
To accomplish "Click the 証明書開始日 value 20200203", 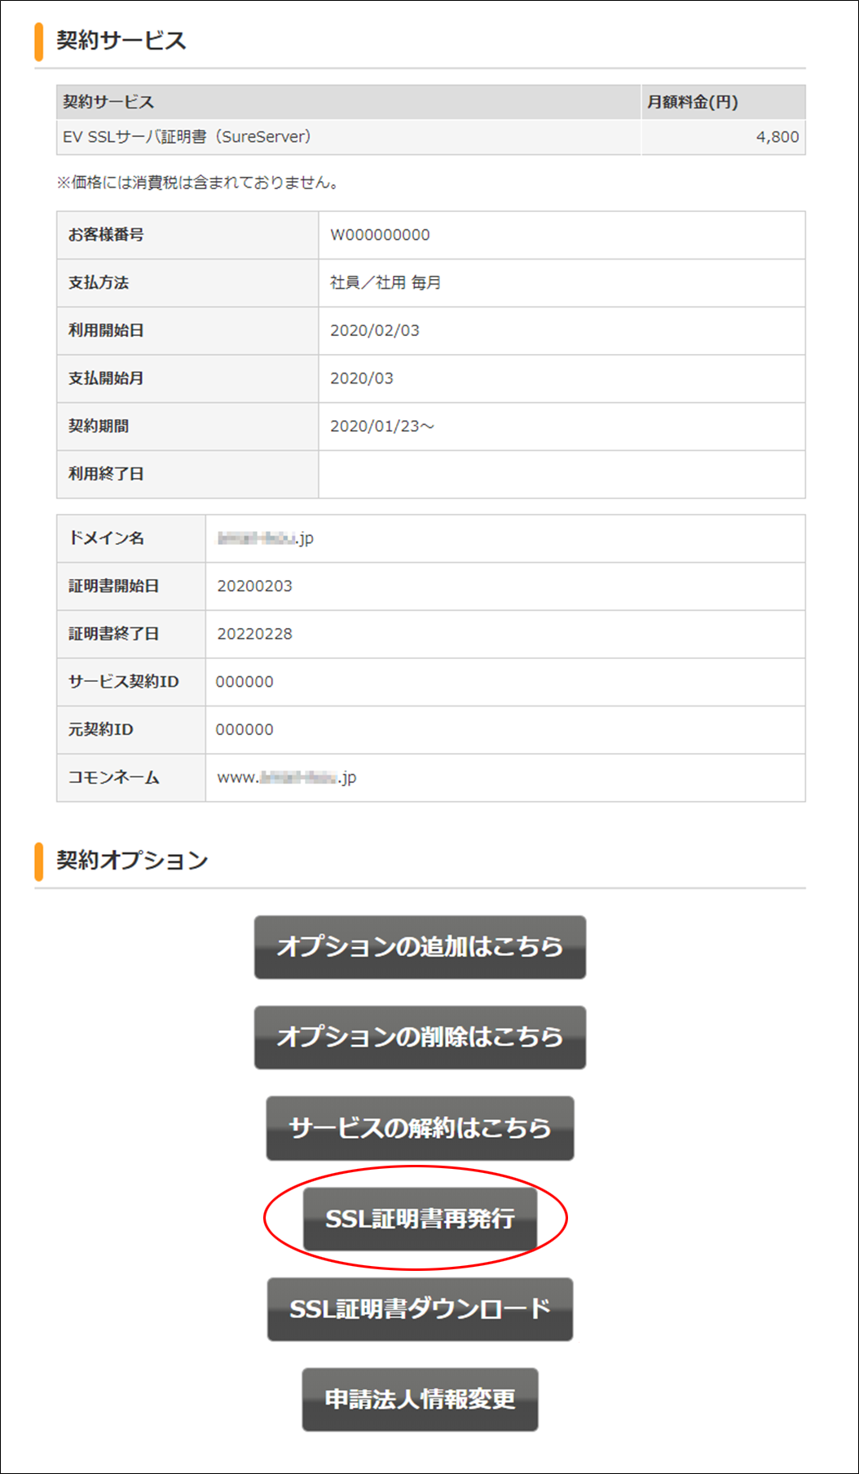I will pos(254,586).
